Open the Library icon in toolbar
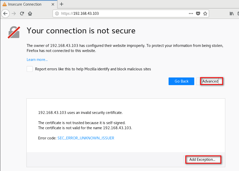 click(232, 14)
